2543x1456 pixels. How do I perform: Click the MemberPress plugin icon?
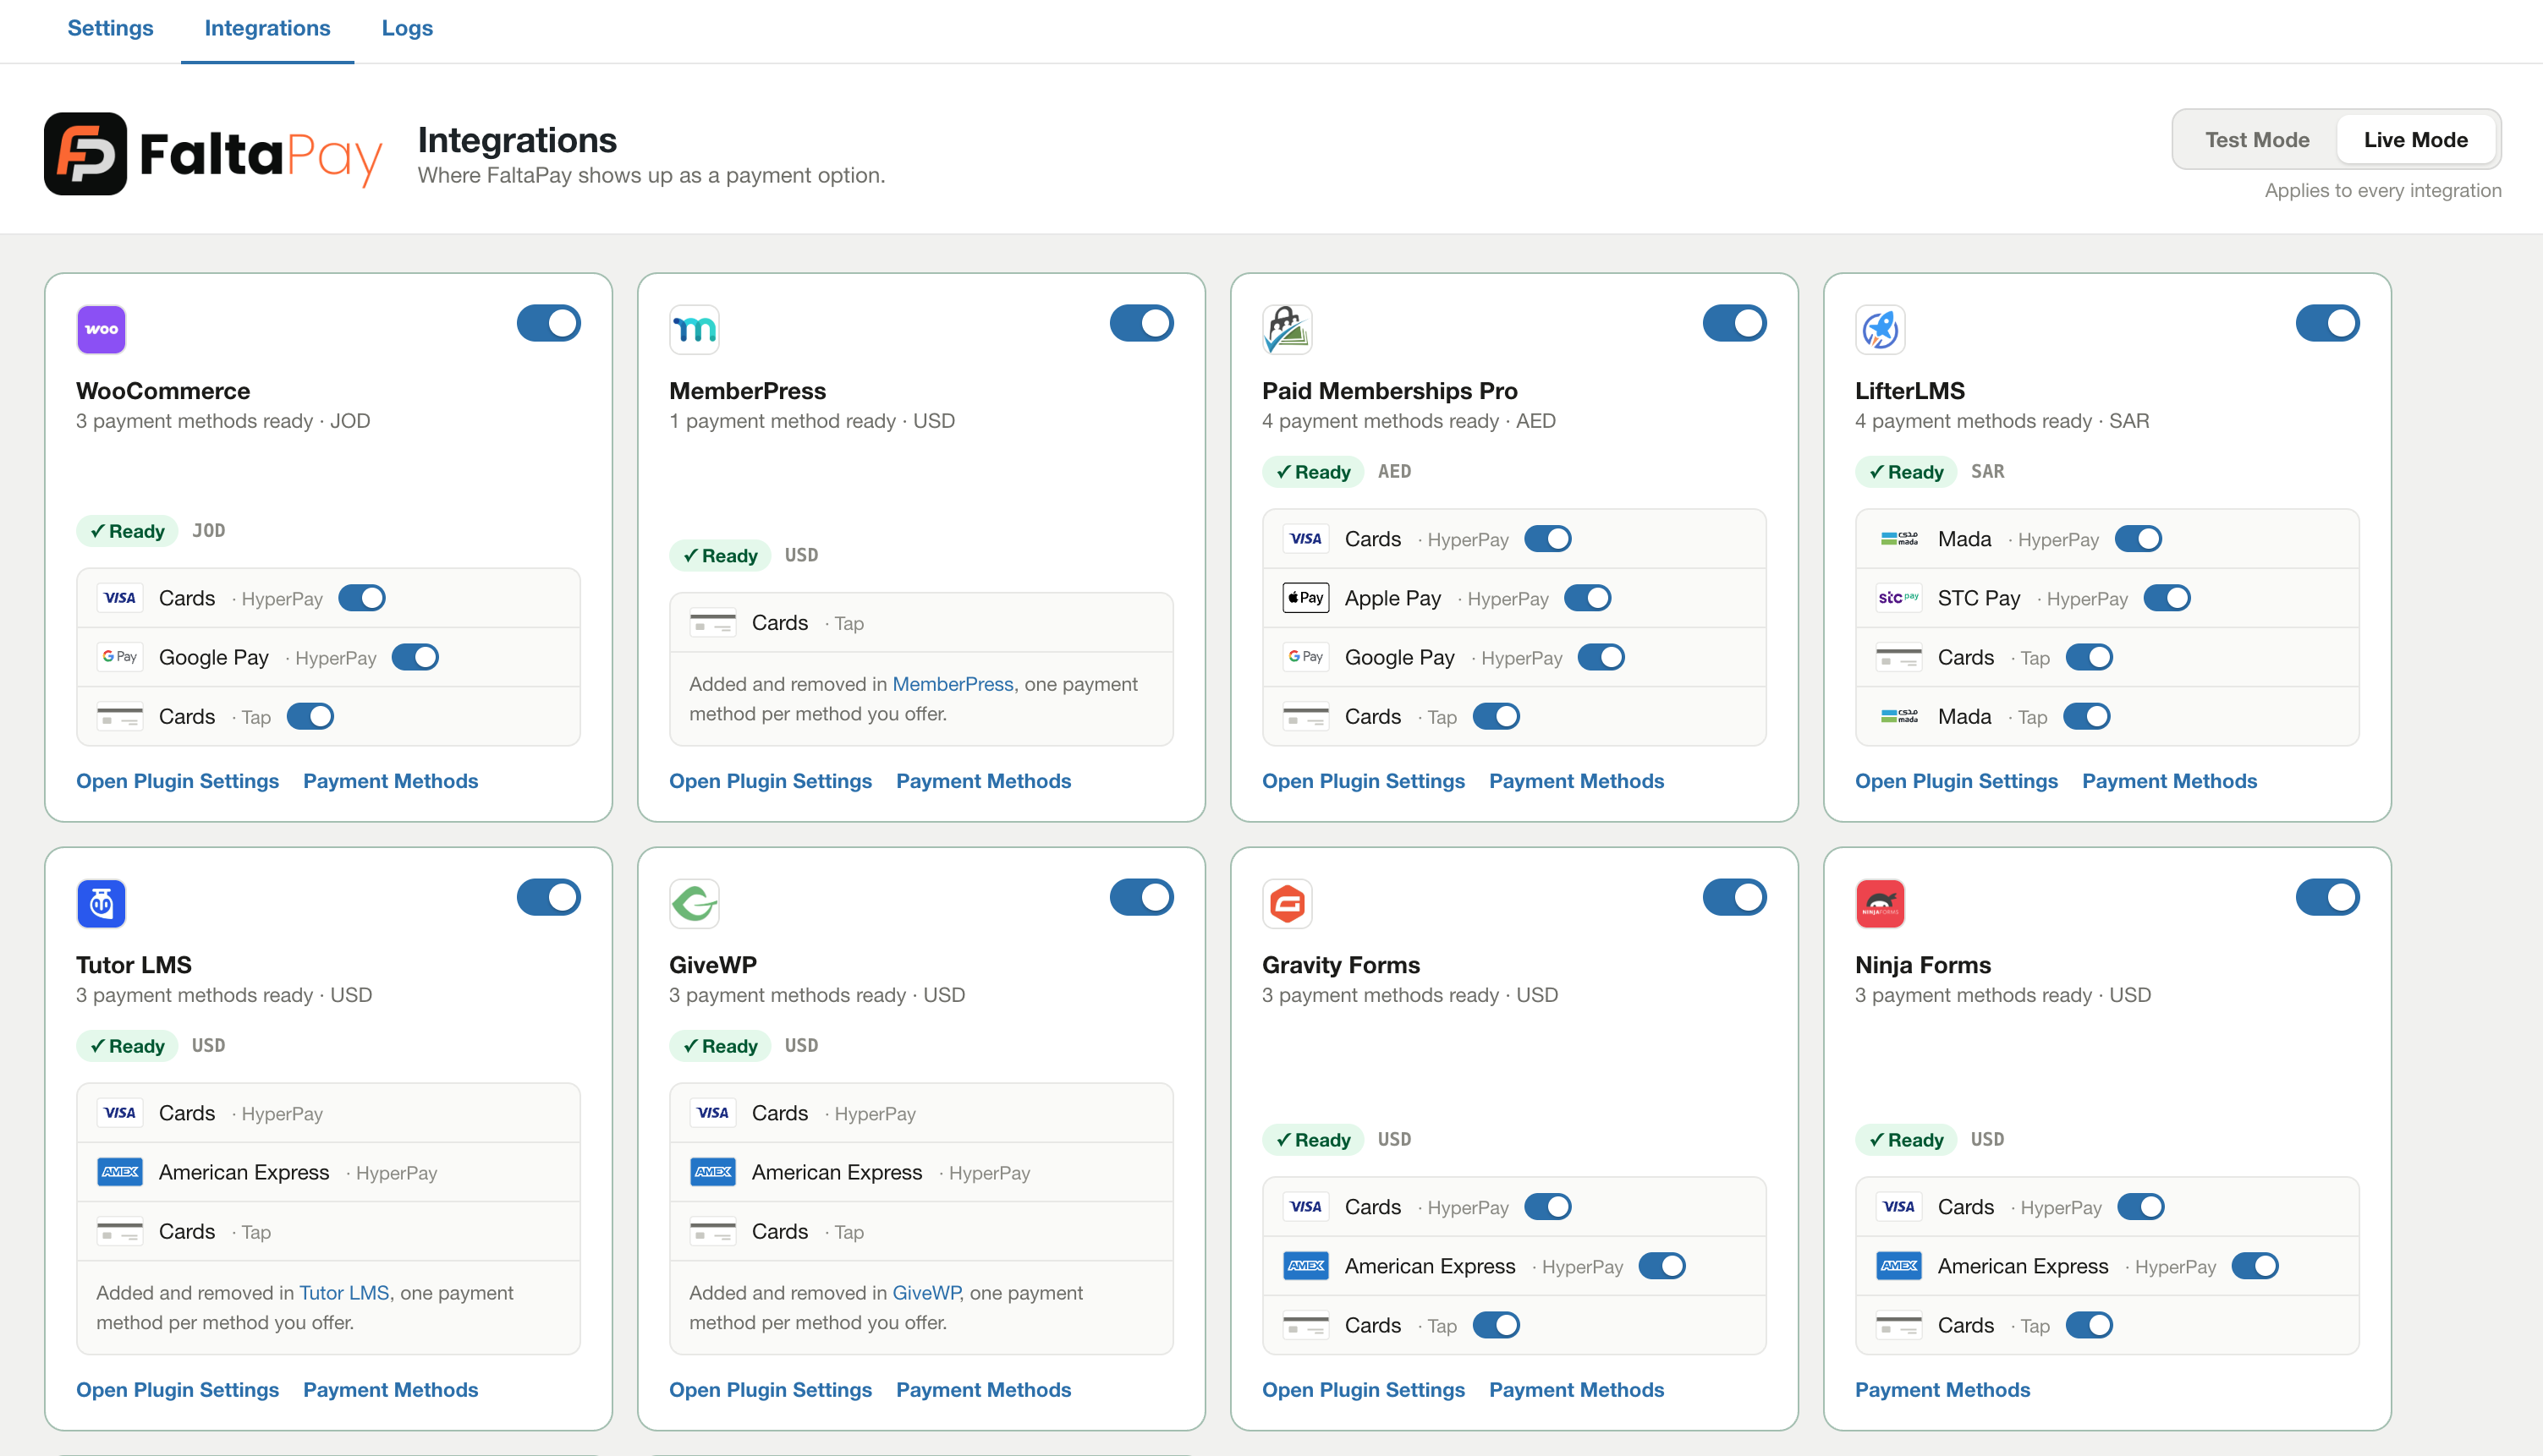point(695,329)
